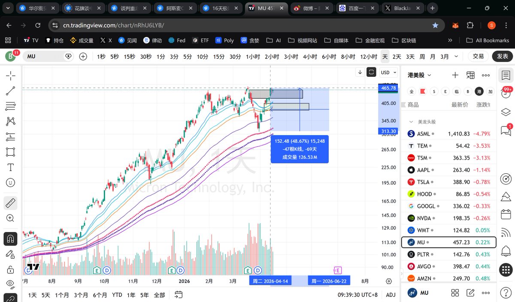Open alerts clock icon with 99+ badge
This screenshot has width=515, height=302.
(506, 94)
